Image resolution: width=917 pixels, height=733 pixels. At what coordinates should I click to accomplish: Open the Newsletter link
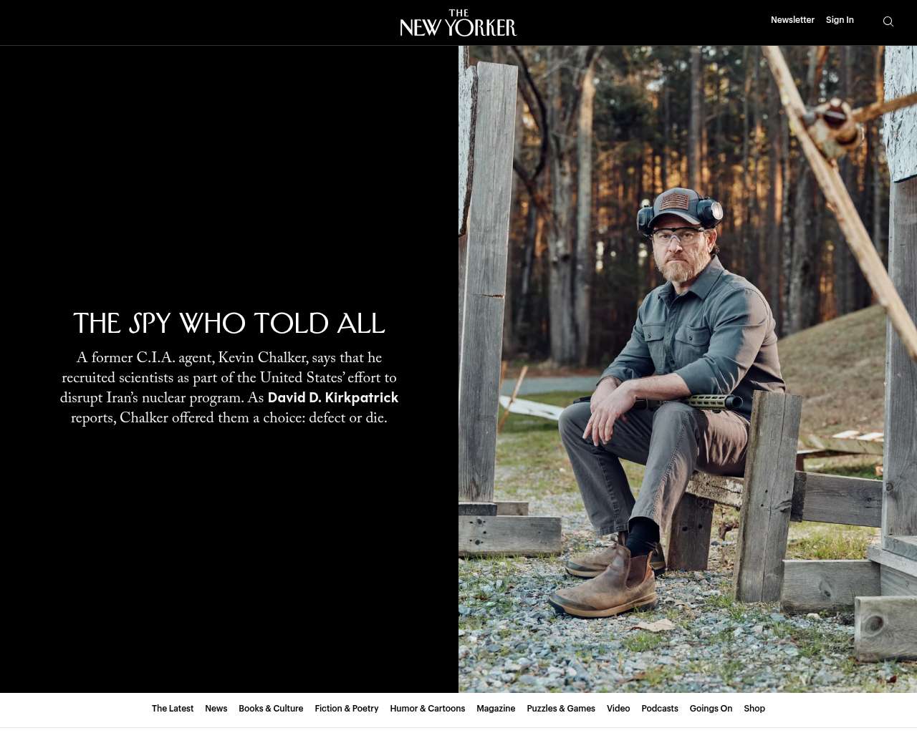[792, 20]
